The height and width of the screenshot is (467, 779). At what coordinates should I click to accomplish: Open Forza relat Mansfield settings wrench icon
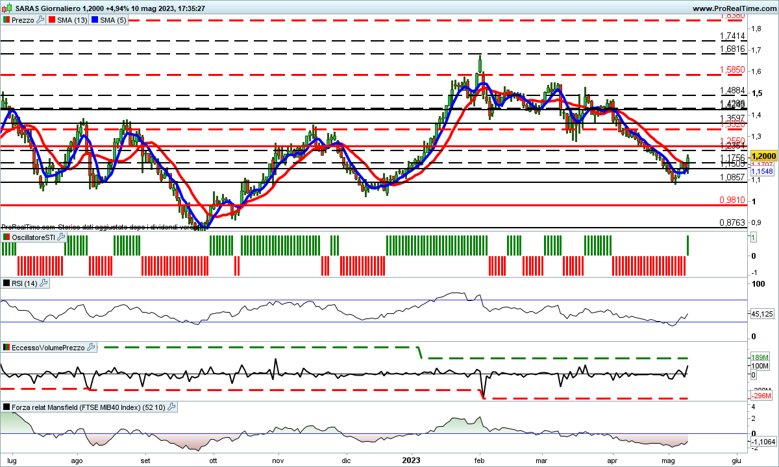point(171,407)
